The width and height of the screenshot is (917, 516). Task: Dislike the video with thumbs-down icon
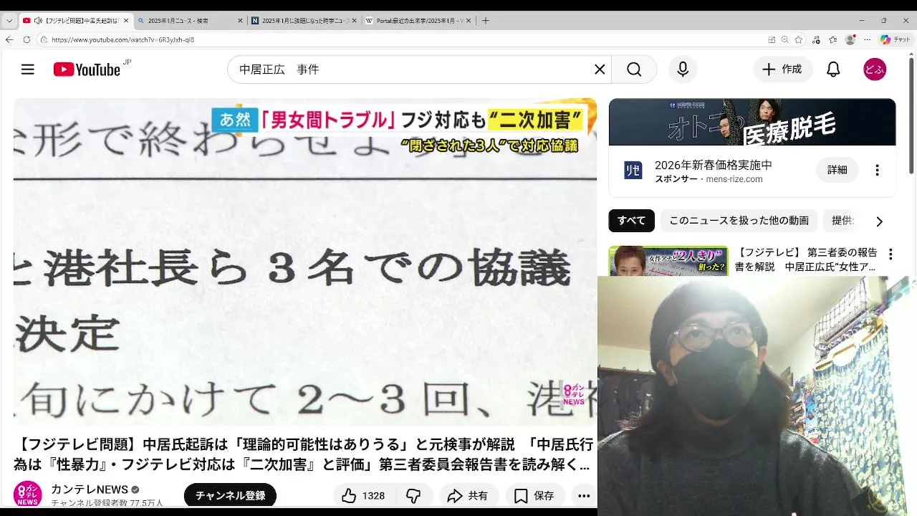pyautogui.click(x=413, y=495)
